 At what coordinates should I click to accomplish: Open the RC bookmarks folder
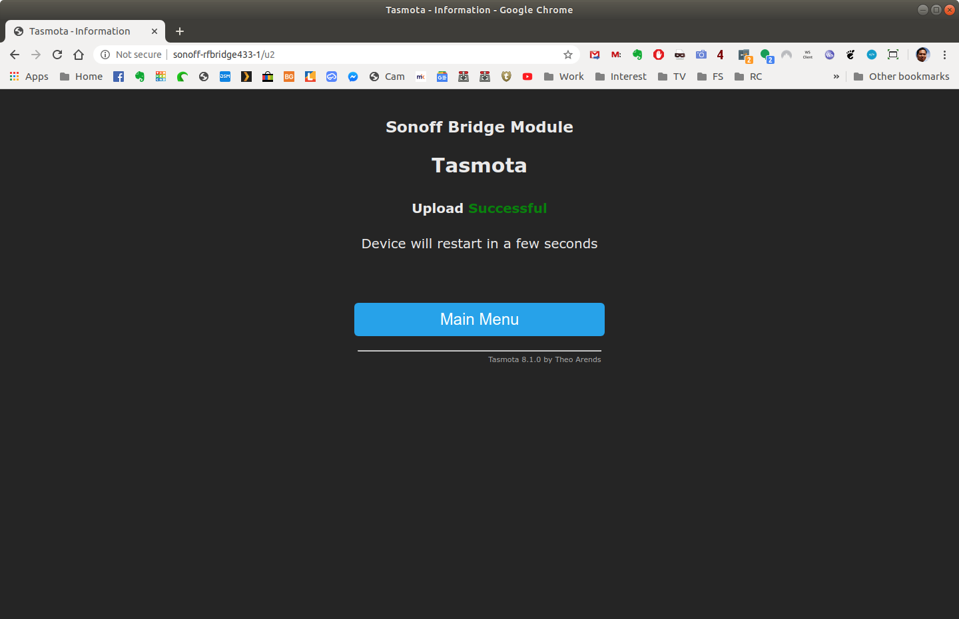click(748, 77)
